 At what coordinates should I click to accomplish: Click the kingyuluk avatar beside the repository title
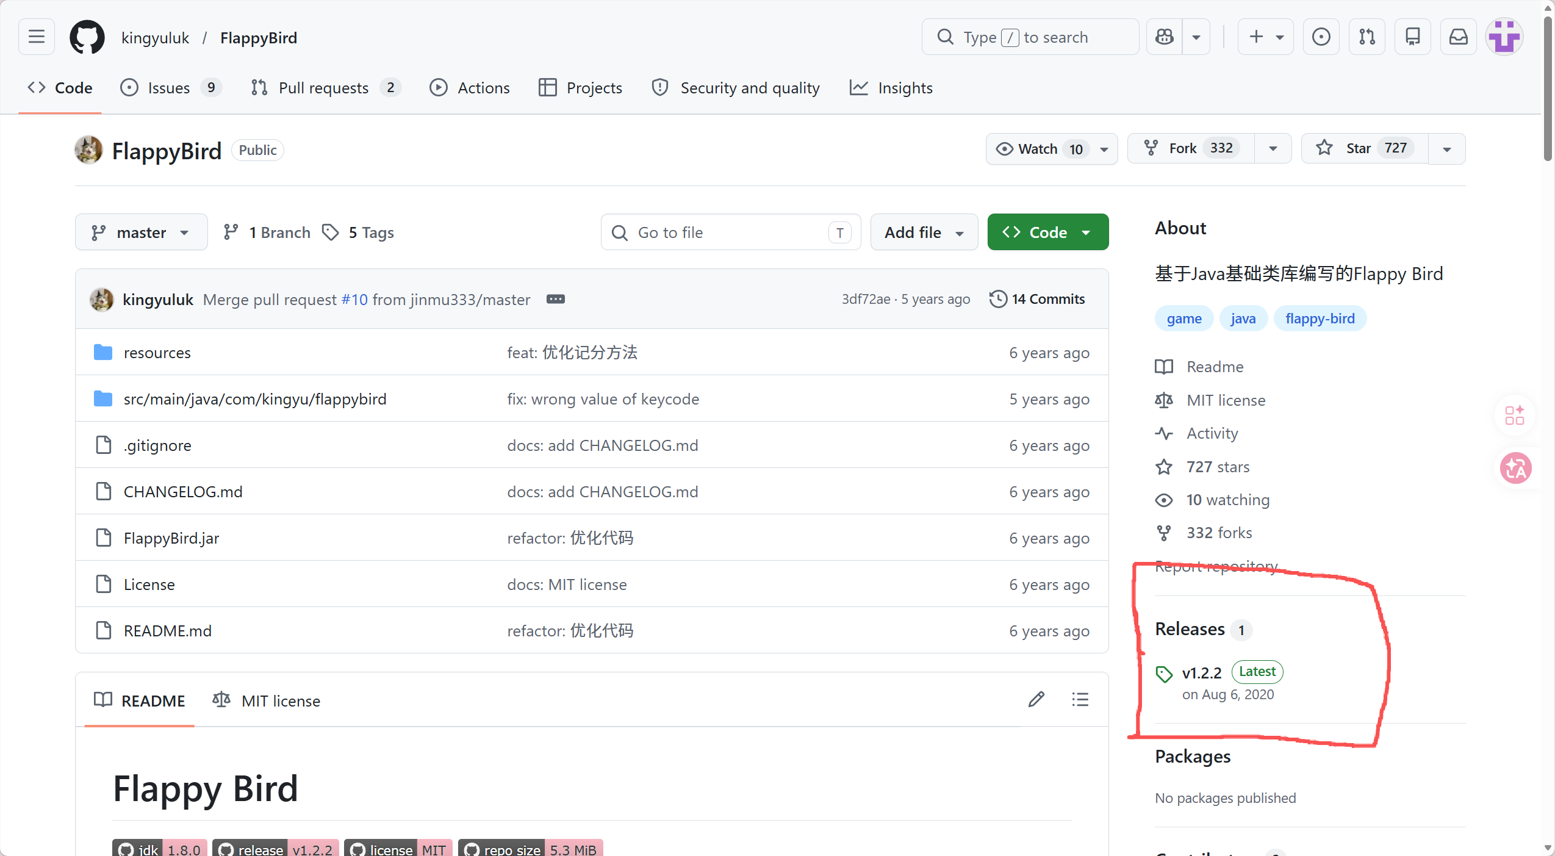coord(88,150)
